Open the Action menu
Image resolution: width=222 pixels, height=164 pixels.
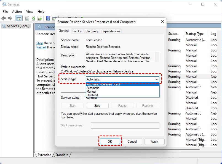17,12
